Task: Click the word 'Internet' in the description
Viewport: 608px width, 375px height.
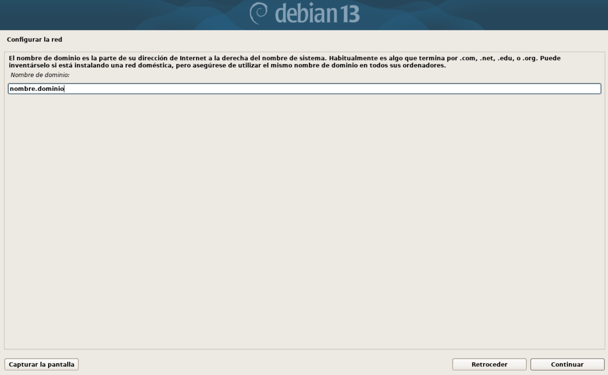Action: [193, 58]
